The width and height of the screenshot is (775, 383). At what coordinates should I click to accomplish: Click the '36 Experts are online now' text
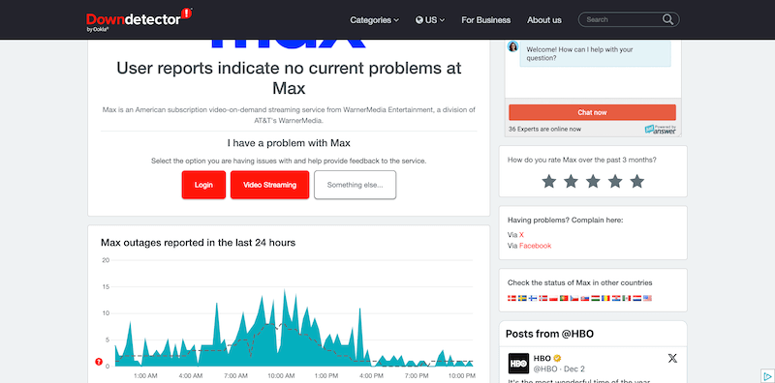click(545, 130)
